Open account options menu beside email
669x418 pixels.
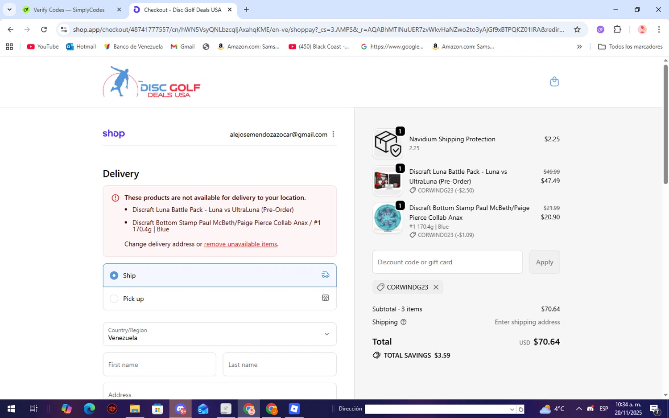pyautogui.click(x=333, y=134)
